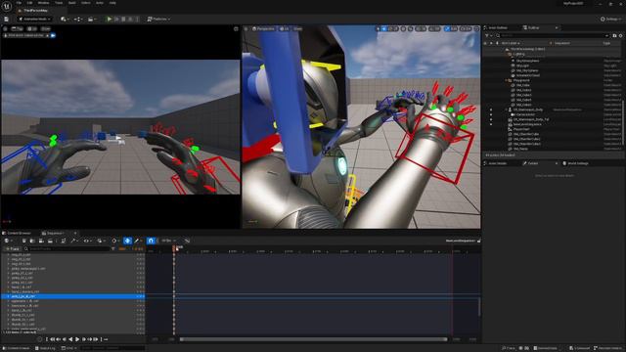626x352 pixels.
Task: Open Revision Control in the status bar
Action: tap(608, 348)
